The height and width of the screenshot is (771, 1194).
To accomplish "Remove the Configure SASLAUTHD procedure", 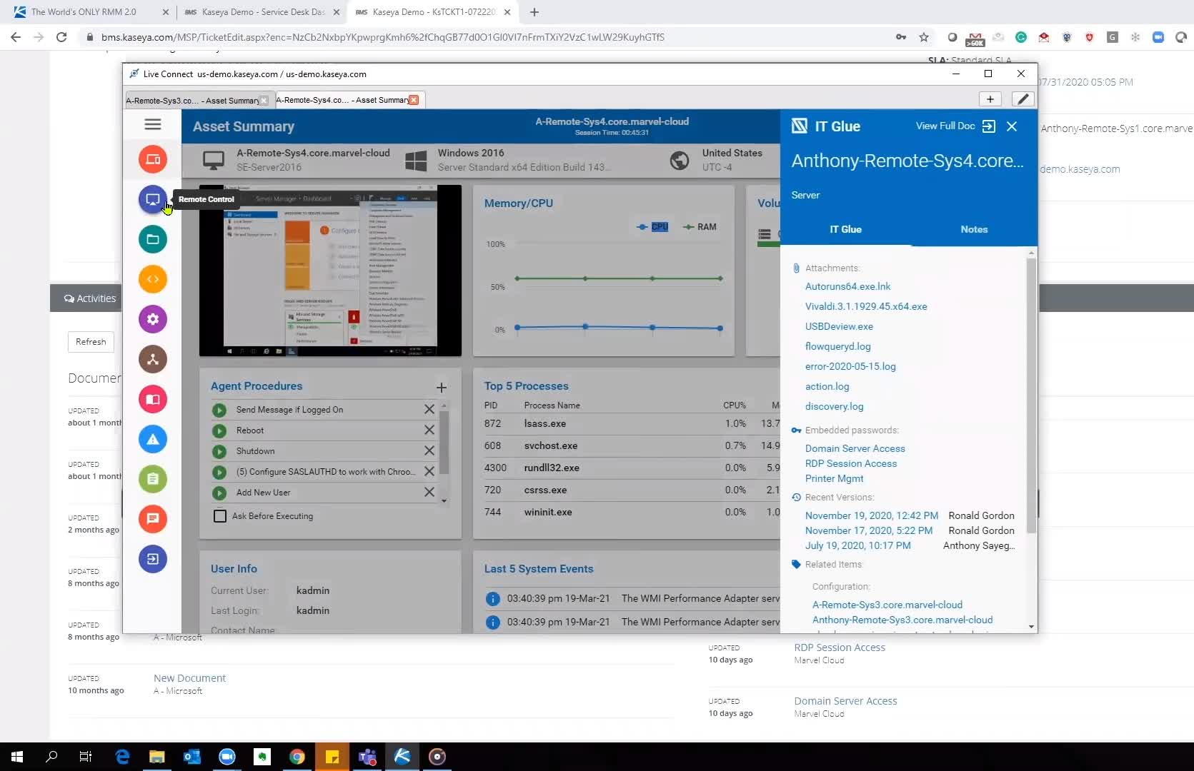I will click(x=429, y=471).
